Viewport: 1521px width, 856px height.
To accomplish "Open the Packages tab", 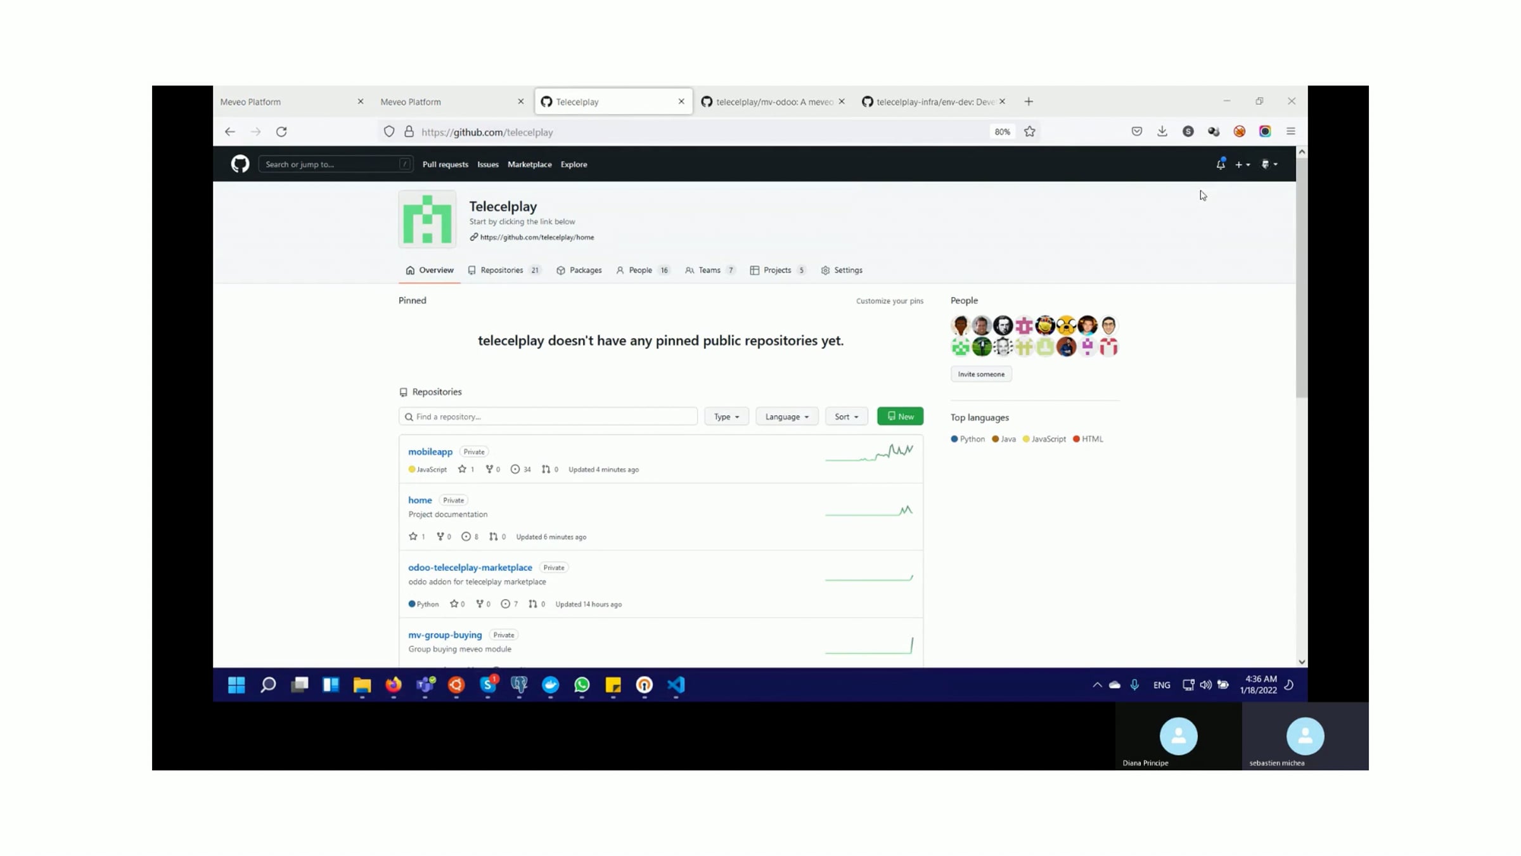I will pyautogui.click(x=579, y=270).
